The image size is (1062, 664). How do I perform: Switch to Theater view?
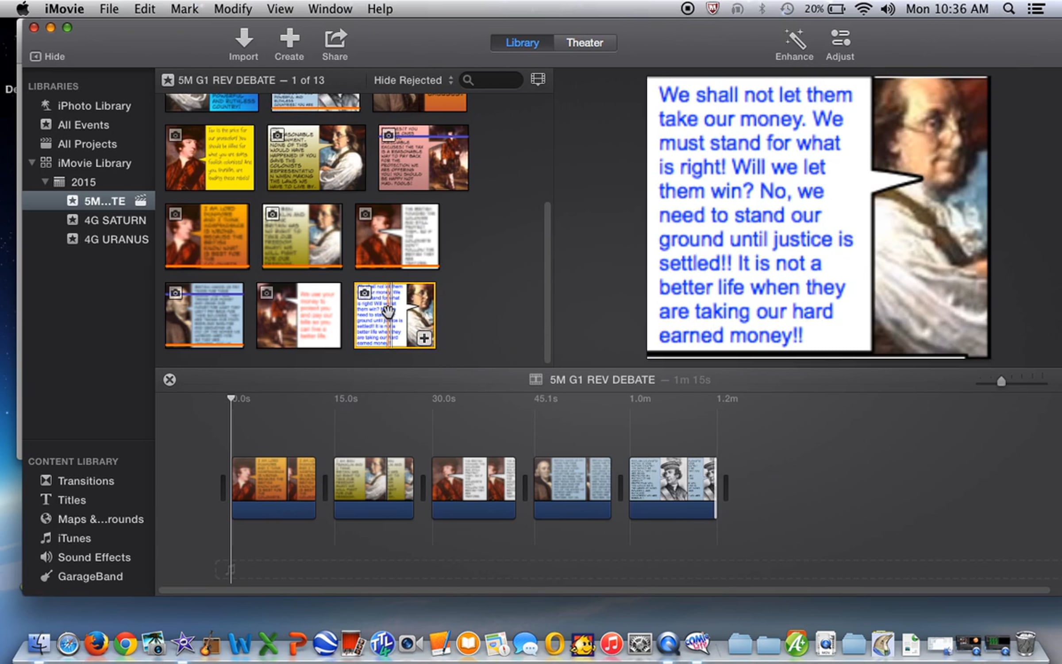click(585, 43)
